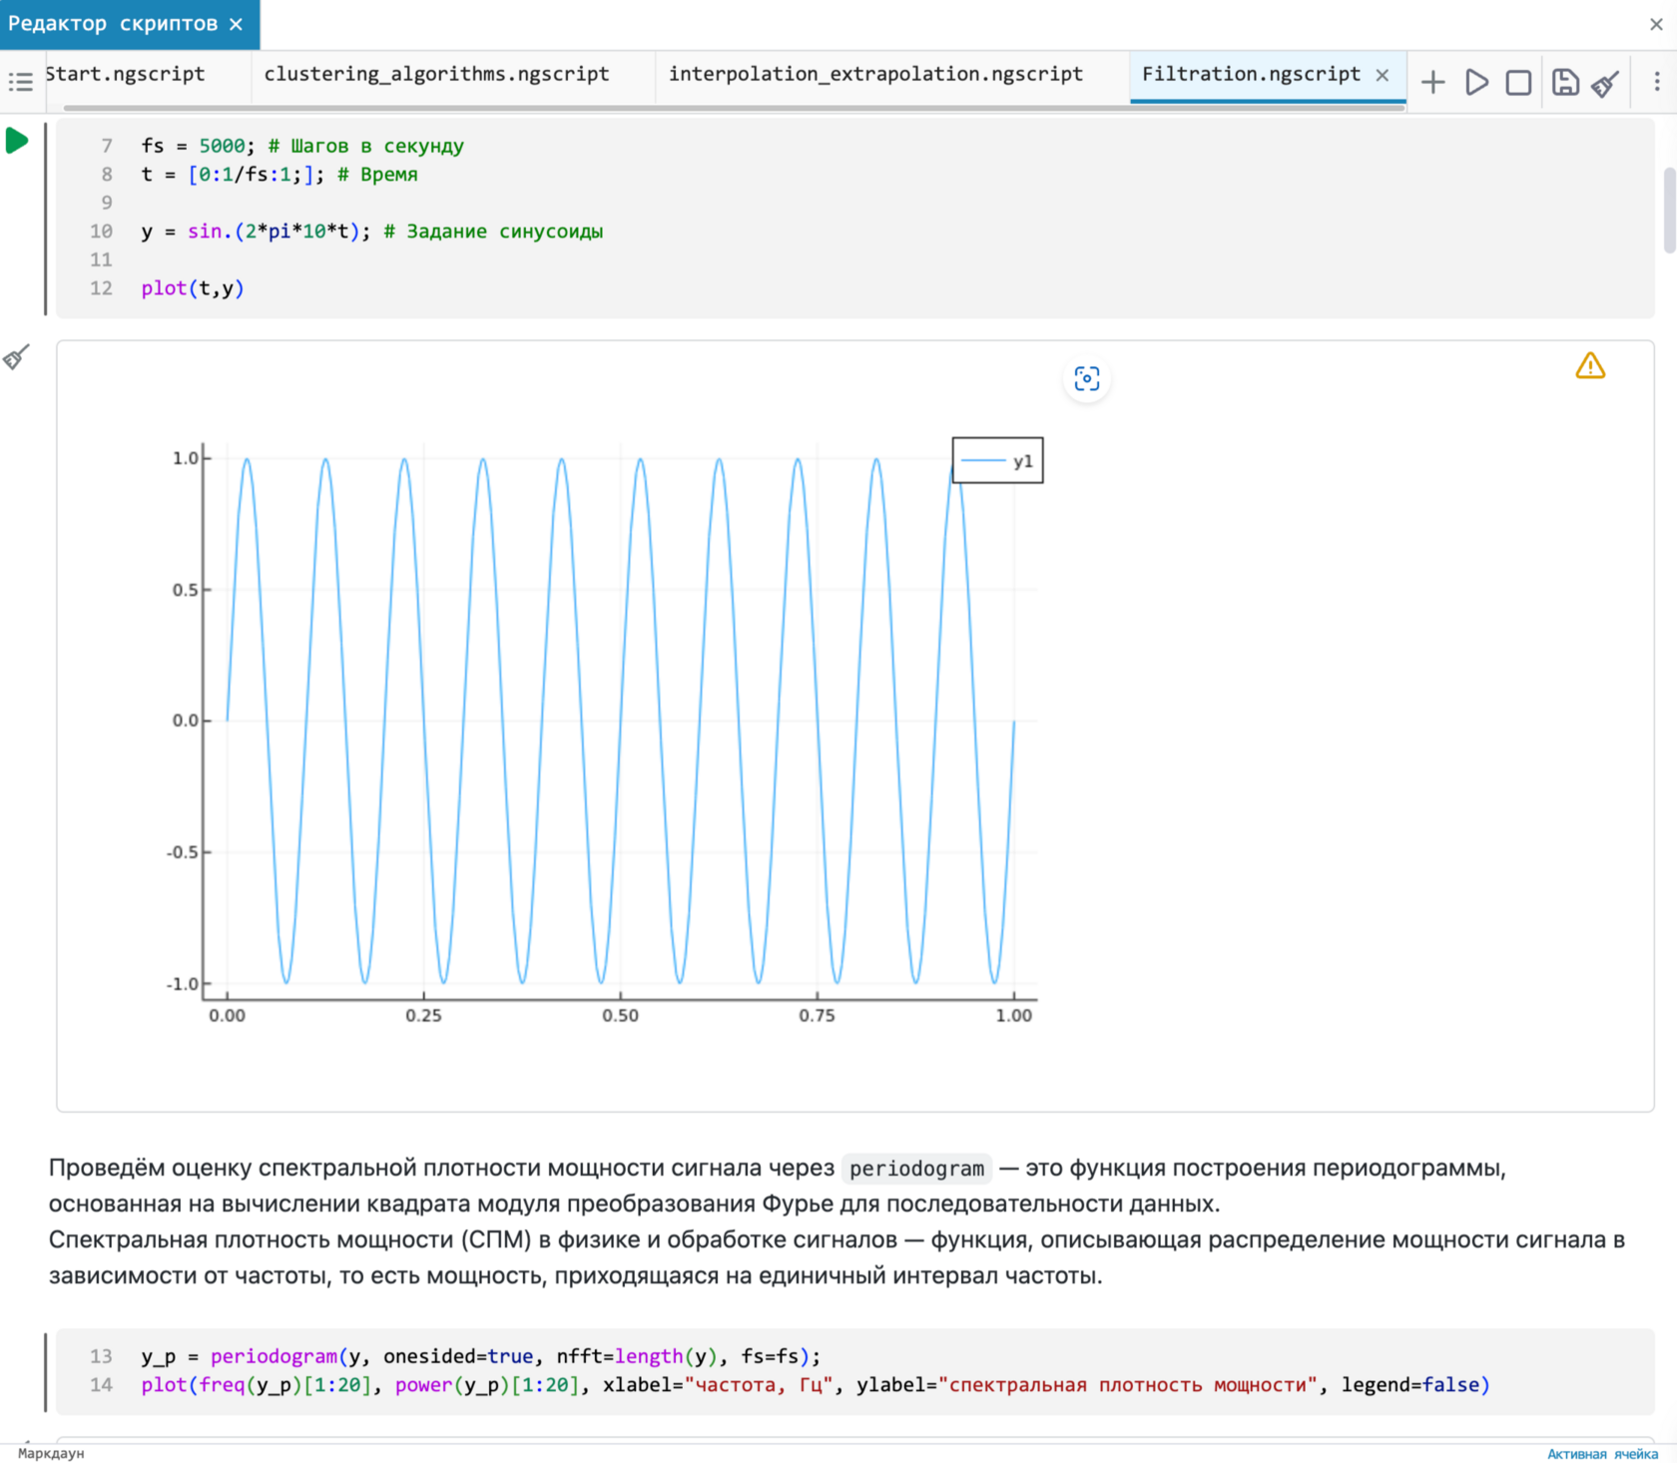Click the sine wave plot image
This screenshot has height=1463, width=1677.
pyautogui.click(x=604, y=732)
